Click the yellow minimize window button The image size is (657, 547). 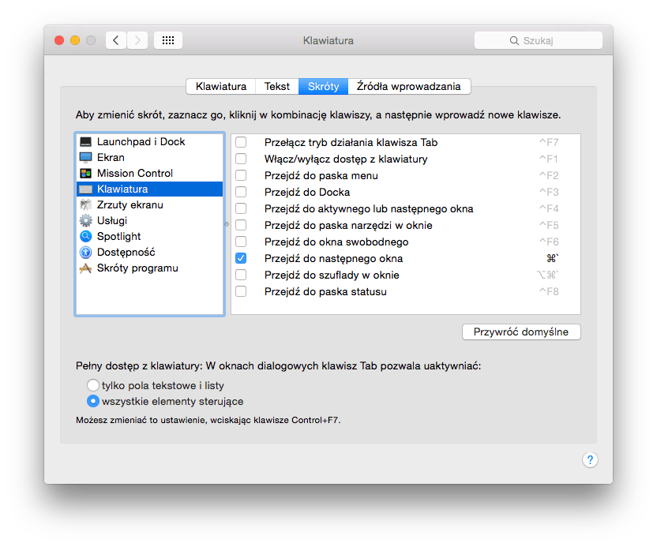click(75, 40)
